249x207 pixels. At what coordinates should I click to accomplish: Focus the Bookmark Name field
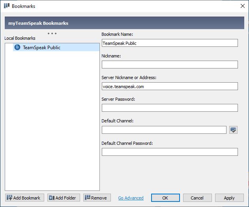[170, 43]
